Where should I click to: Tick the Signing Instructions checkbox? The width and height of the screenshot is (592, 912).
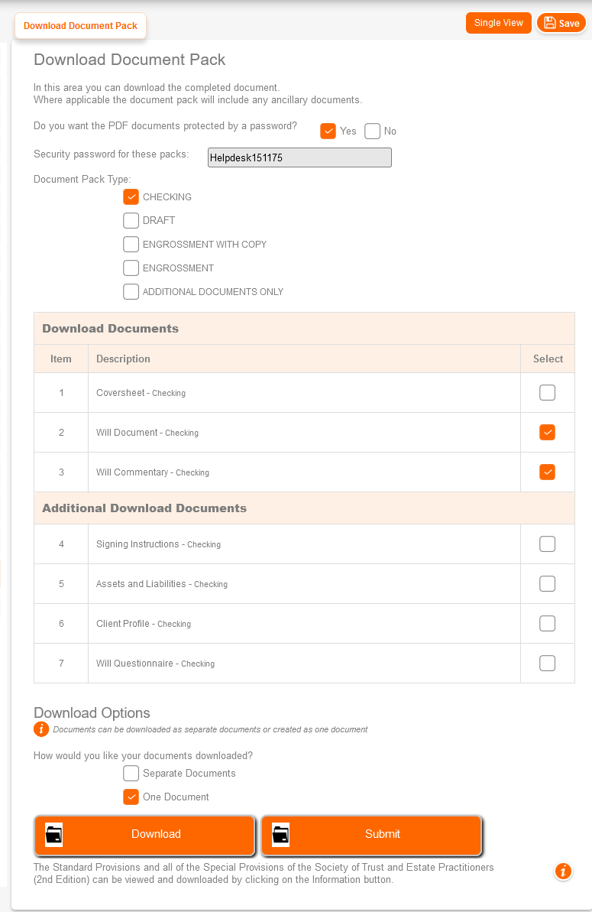547,544
